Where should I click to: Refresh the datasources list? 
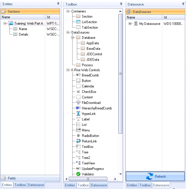point(155,177)
